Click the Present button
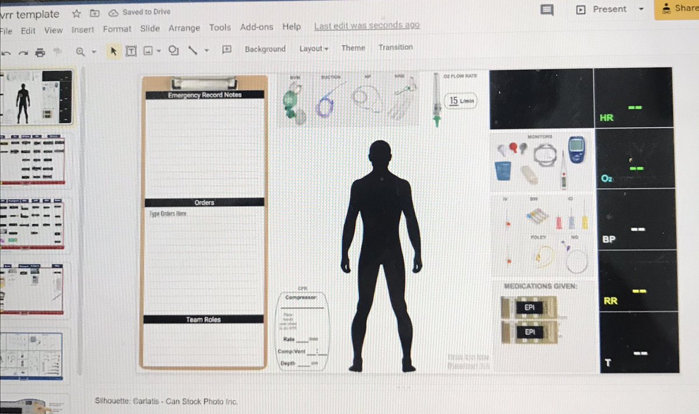The width and height of the screenshot is (699, 414). 601,9
